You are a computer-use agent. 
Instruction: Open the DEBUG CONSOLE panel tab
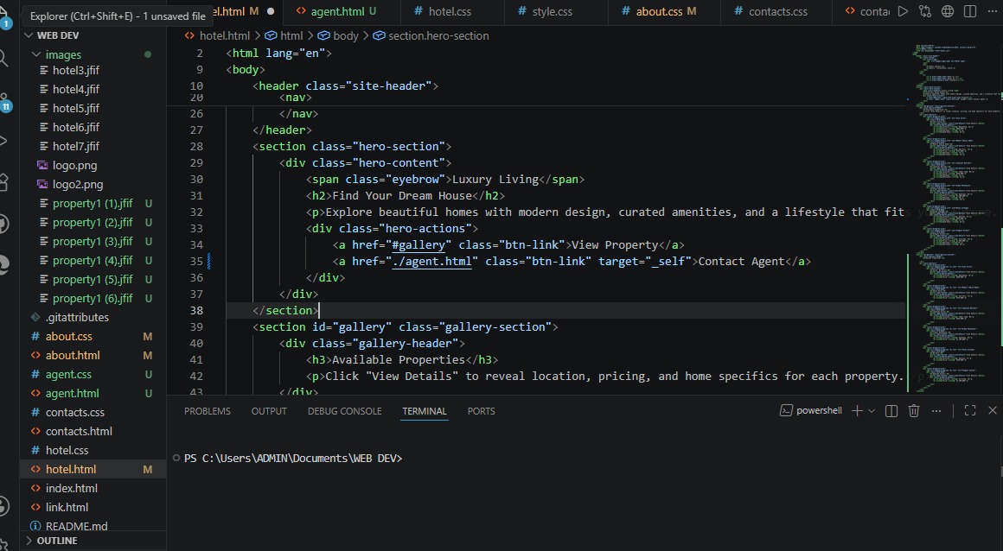tap(344, 411)
